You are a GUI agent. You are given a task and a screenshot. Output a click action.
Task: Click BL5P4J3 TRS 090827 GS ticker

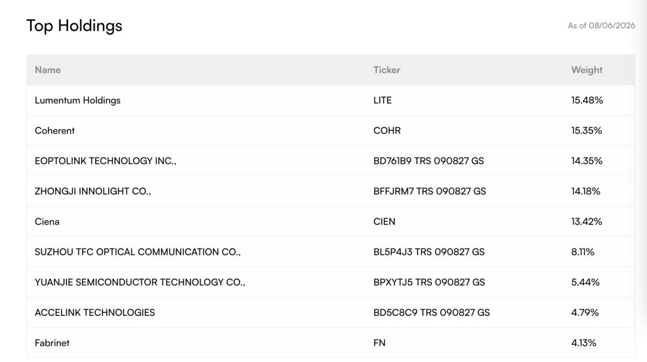429,252
